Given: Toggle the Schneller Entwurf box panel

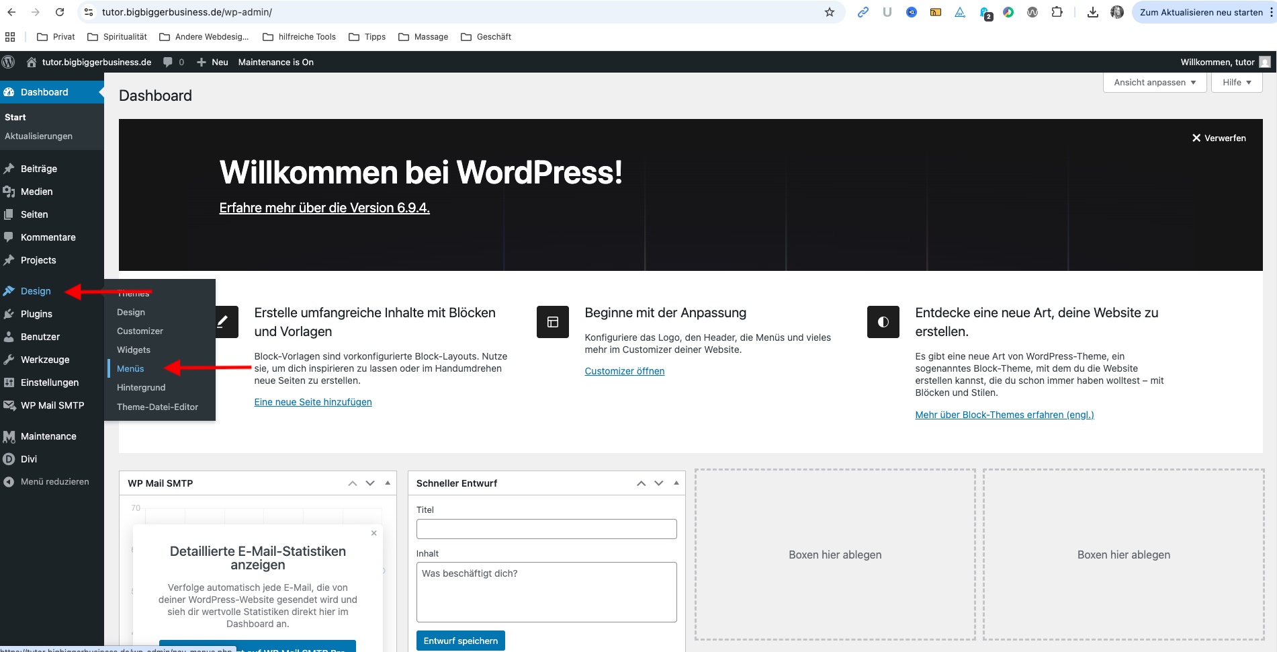Looking at the screenshot, I should 676,483.
